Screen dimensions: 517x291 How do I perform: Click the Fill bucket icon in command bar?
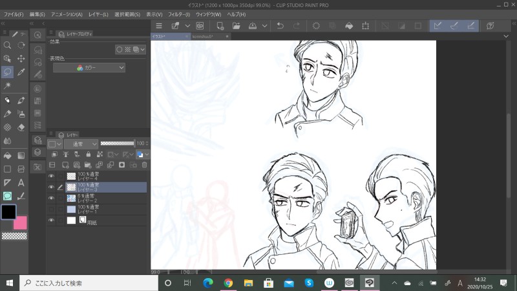[349, 26]
